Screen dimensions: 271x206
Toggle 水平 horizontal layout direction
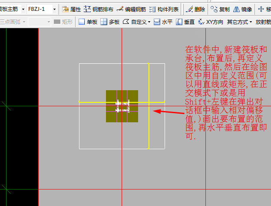click(x=163, y=22)
